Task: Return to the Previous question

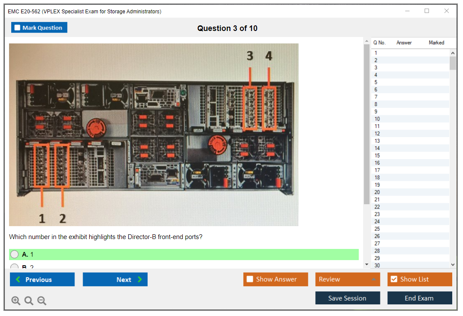Action: tap(42, 279)
